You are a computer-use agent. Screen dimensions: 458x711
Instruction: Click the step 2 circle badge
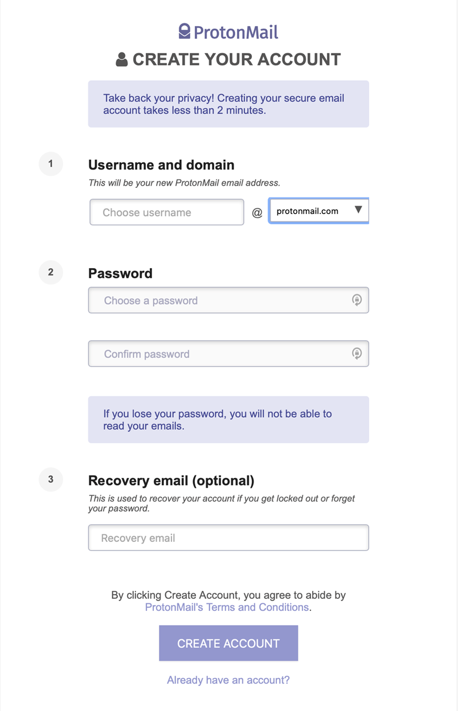tap(51, 272)
